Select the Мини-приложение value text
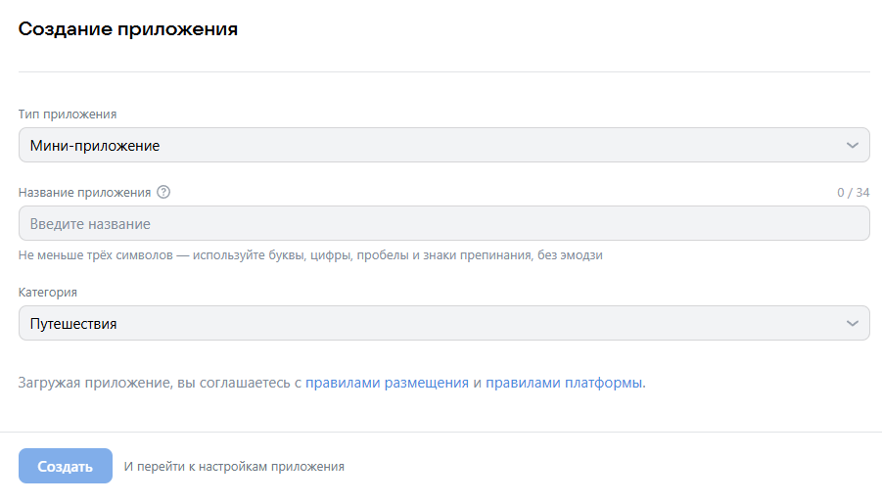Viewport: 882px width, 503px height. [95, 146]
